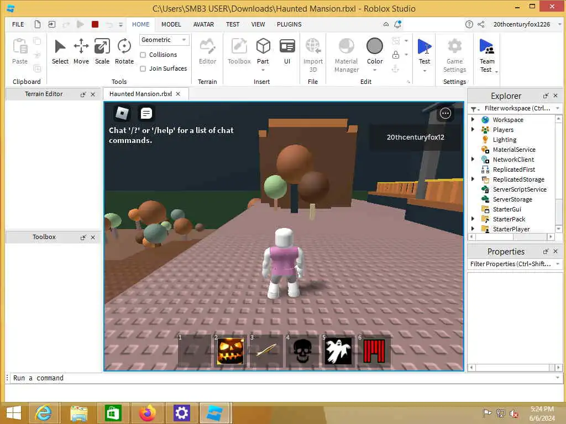
Task: Enable the Collisions checkbox
Action: coord(143,55)
